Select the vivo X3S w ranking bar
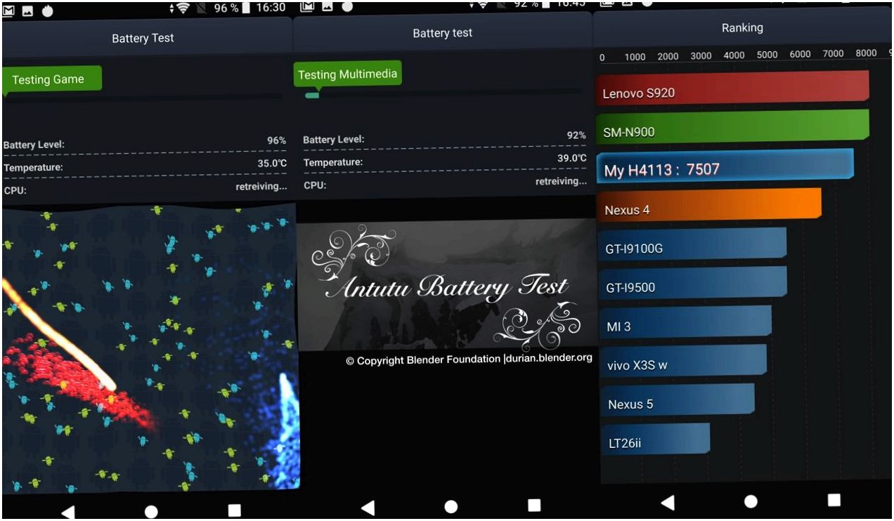 (683, 362)
